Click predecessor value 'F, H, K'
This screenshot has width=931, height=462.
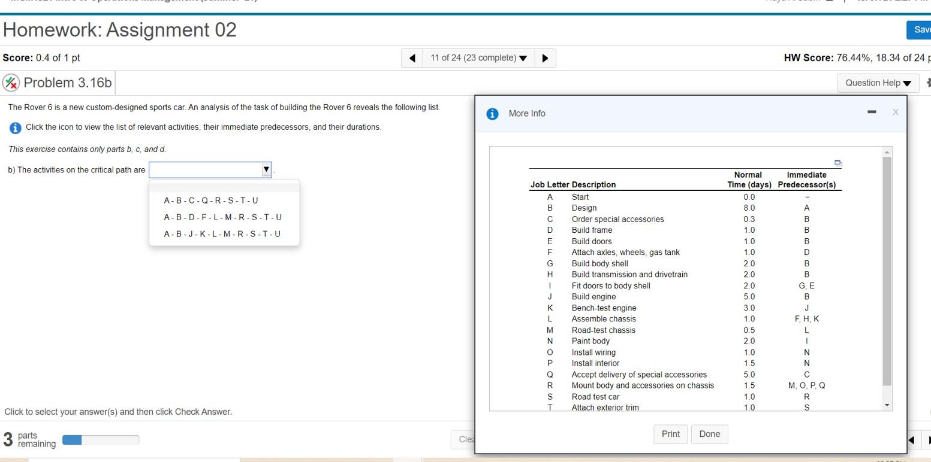806,319
